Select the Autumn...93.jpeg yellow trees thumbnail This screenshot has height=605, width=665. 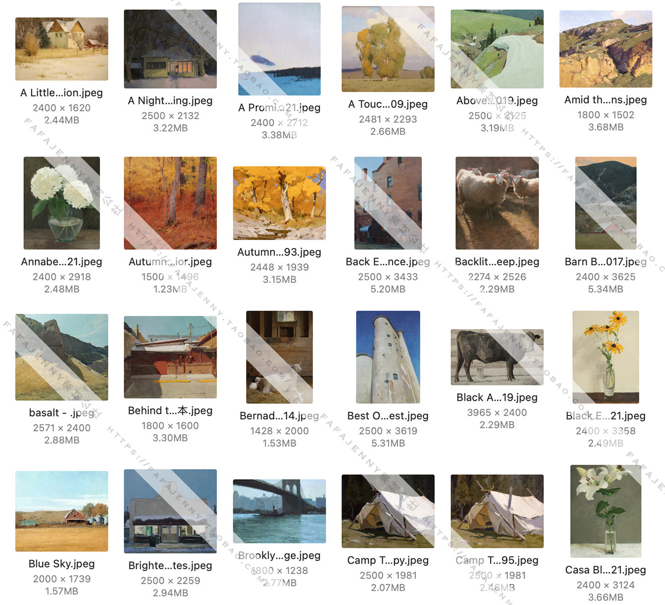click(x=279, y=203)
